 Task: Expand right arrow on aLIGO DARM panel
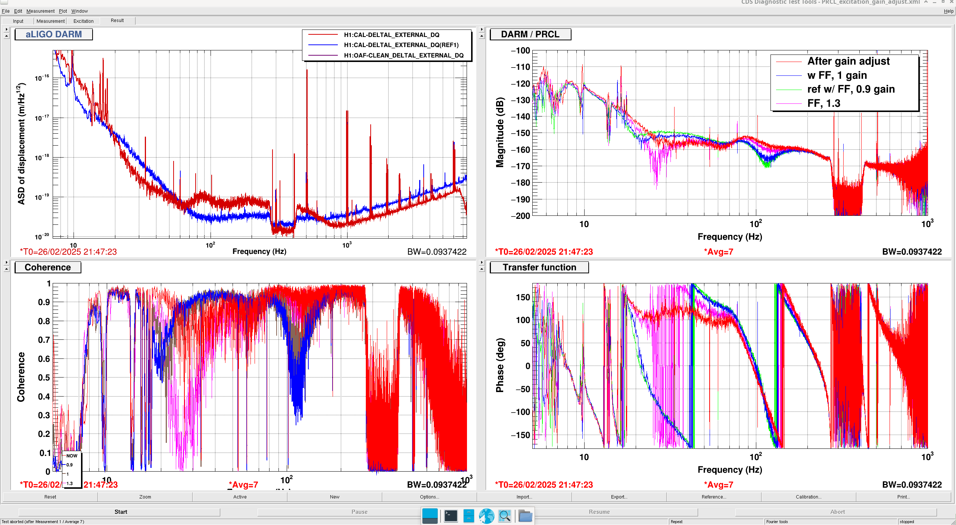6,29
